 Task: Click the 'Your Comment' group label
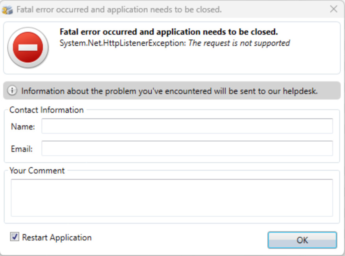point(37,171)
